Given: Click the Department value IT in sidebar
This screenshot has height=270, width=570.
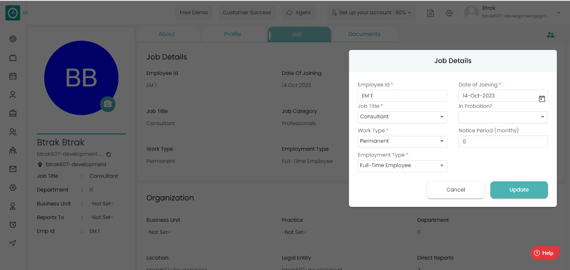Looking at the screenshot, I should (x=91, y=190).
